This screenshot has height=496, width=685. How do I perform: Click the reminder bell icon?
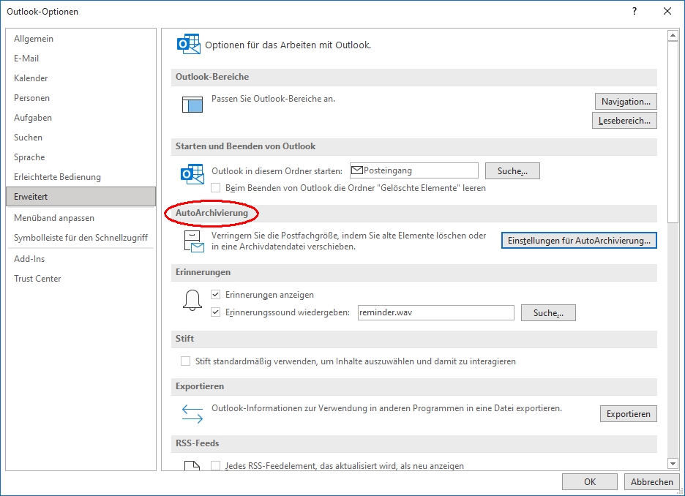click(x=192, y=301)
